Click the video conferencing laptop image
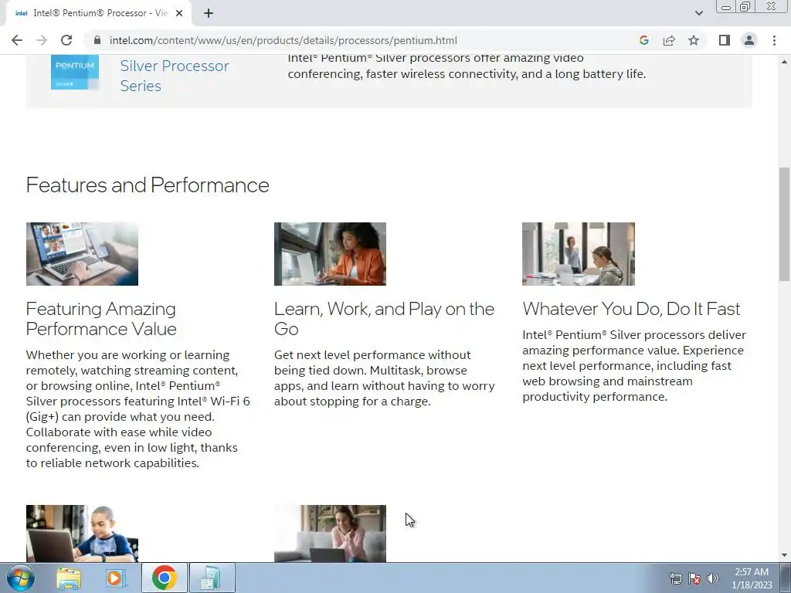This screenshot has height=593, width=791. [82, 254]
